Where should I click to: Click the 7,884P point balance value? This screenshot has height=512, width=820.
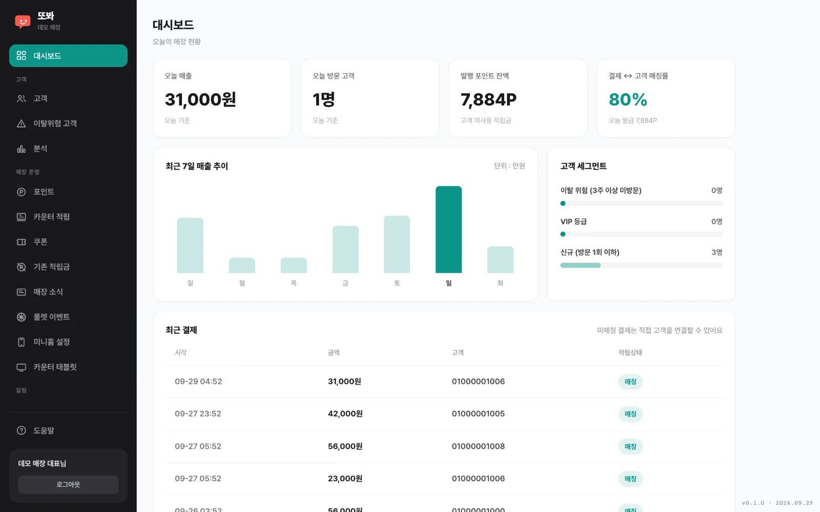coord(488,99)
